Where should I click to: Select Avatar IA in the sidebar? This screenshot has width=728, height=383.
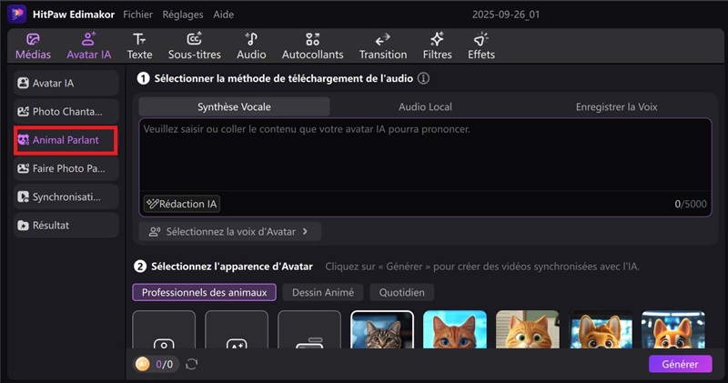(x=66, y=83)
